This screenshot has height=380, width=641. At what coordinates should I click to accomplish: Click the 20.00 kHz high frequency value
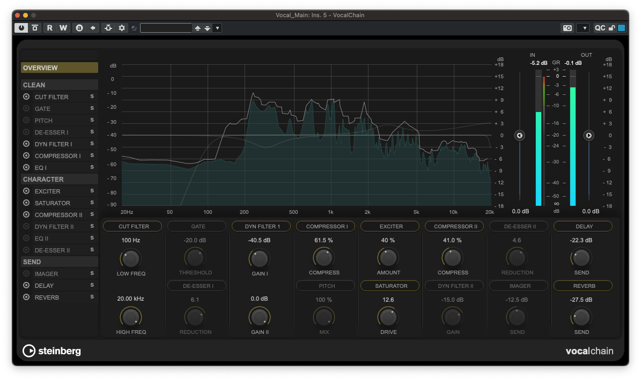(x=131, y=299)
